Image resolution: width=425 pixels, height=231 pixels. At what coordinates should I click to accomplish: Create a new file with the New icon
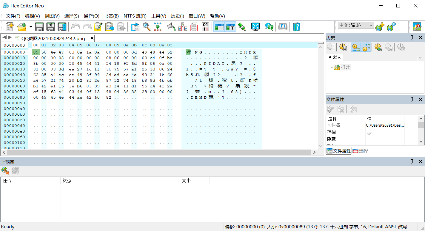(x=10, y=27)
